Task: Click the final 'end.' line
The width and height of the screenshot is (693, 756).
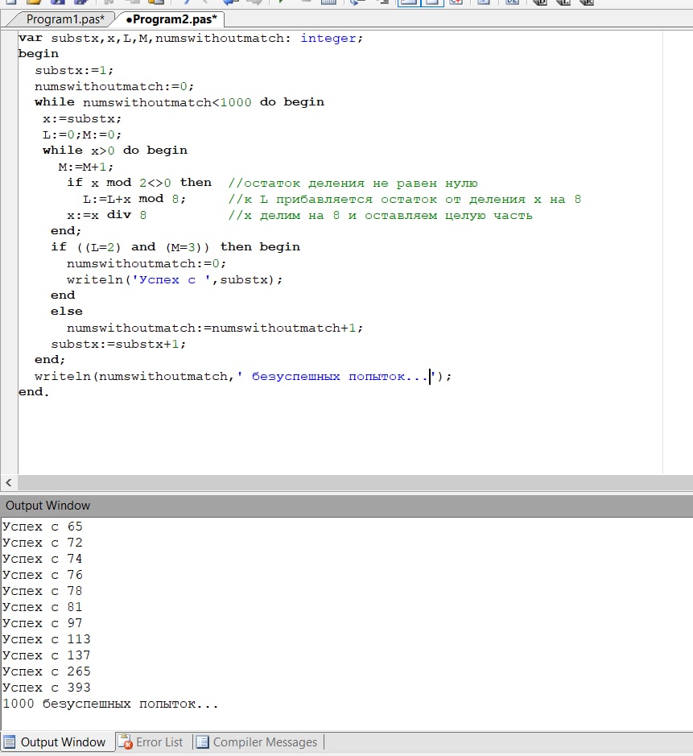Action: coord(34,392)
